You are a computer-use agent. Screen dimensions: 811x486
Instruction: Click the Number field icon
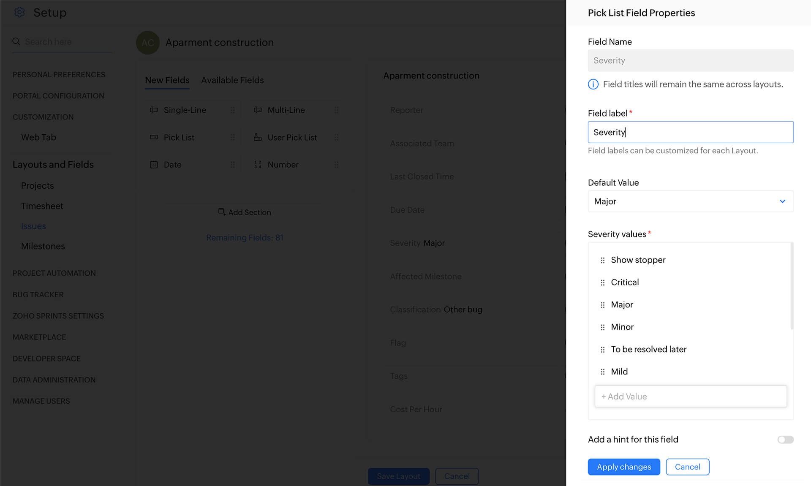[x=258, y=165]
